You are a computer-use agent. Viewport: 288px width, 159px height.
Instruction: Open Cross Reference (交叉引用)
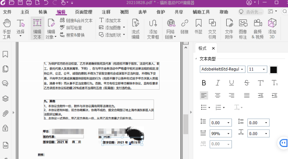(x=212, y=29)
